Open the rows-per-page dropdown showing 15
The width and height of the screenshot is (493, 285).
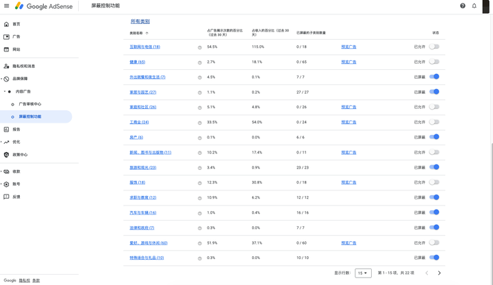(x=363, y=273)
